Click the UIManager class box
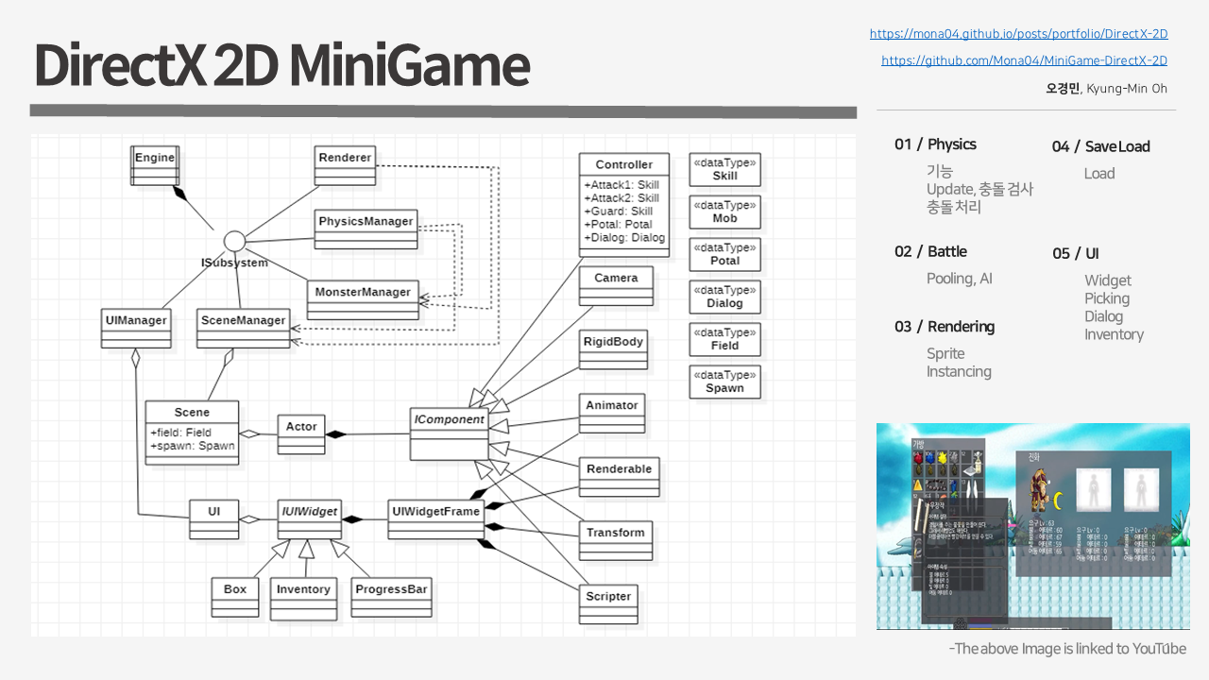This screenshot has width=1209, height=680. [136, 329]
